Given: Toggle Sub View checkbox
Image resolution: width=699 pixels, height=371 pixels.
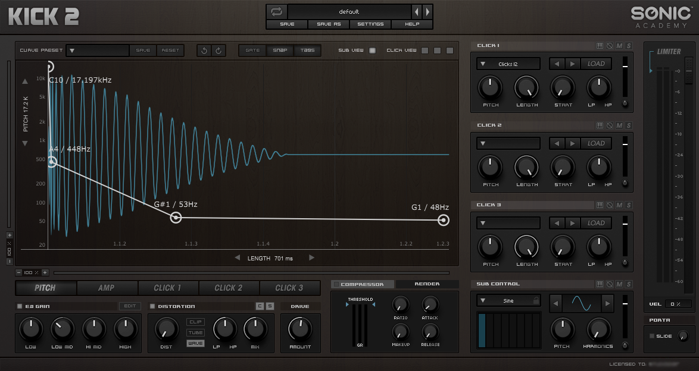Looking at the screenshot, I should (372, 51).
